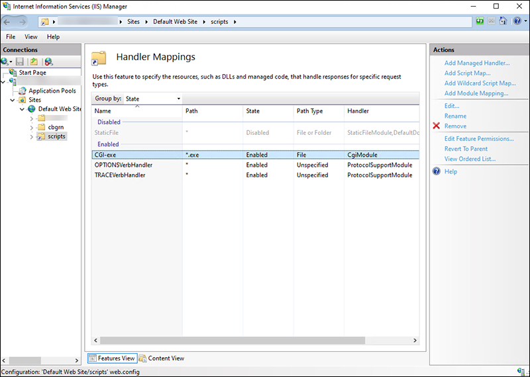Select the OPTIONSVerbHandler row
The width and height of the screenshot is (530, 377).
coord(256,165)
